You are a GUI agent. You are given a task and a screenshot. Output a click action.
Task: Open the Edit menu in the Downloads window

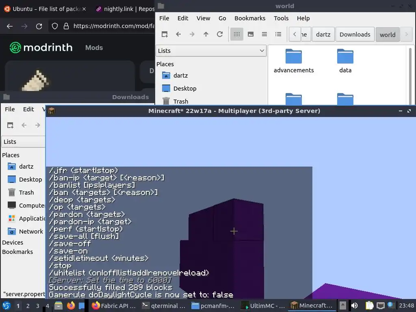pos(28,109)
